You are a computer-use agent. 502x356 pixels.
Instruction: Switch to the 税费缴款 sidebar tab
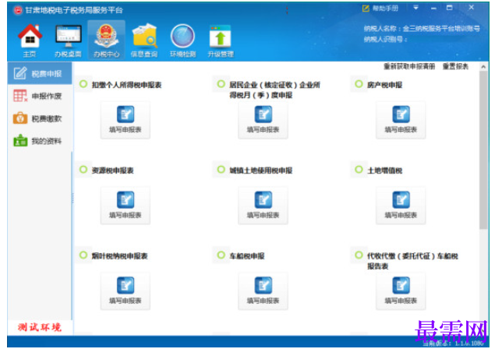point(38,118)
